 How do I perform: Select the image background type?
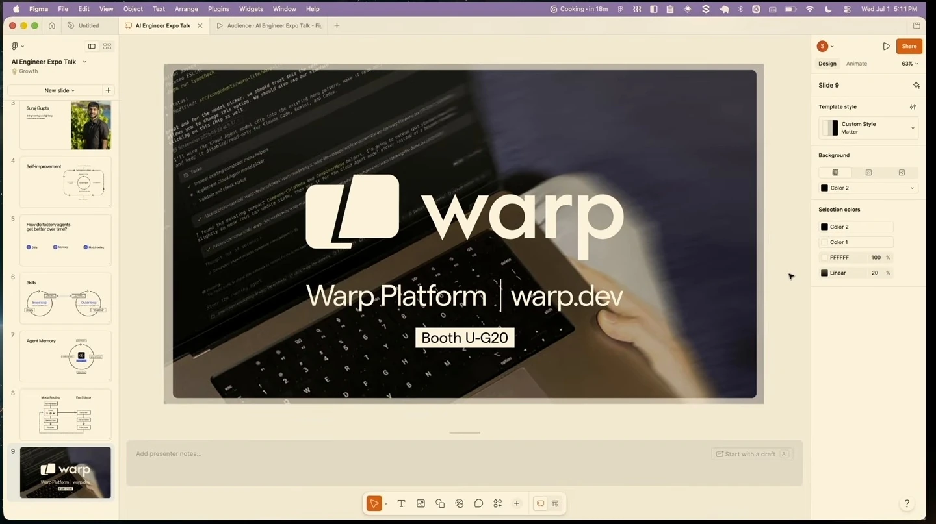pos(902,172)
